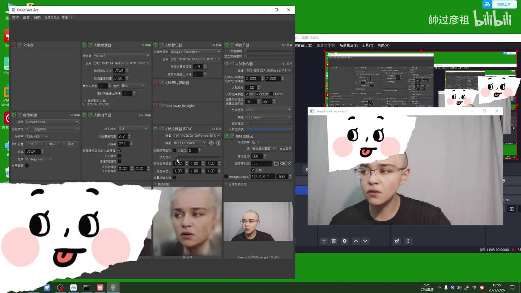Open the 文件 menu in DeepFaceLive
Viewport: 521px width, 293px height.
click(x=15, y=17)
